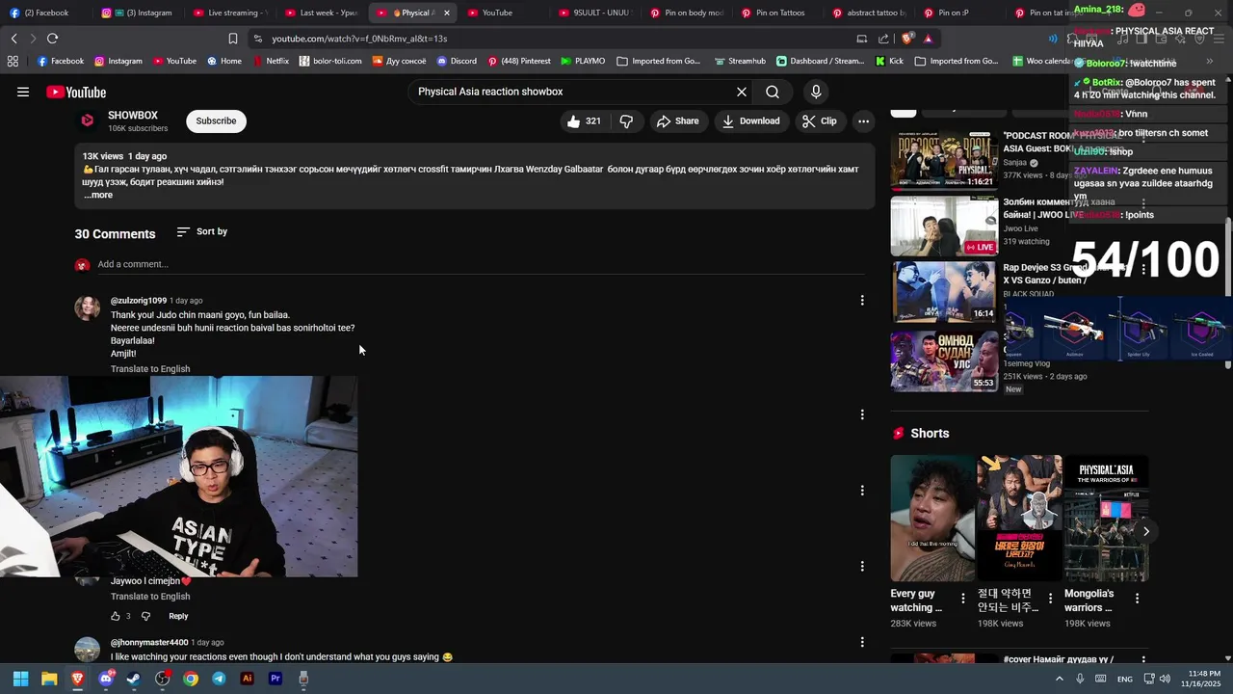Screen dimensions: 1233x694
Task: Open options for 'Mongolia's warriors' short
Action: coord(1137,599)
